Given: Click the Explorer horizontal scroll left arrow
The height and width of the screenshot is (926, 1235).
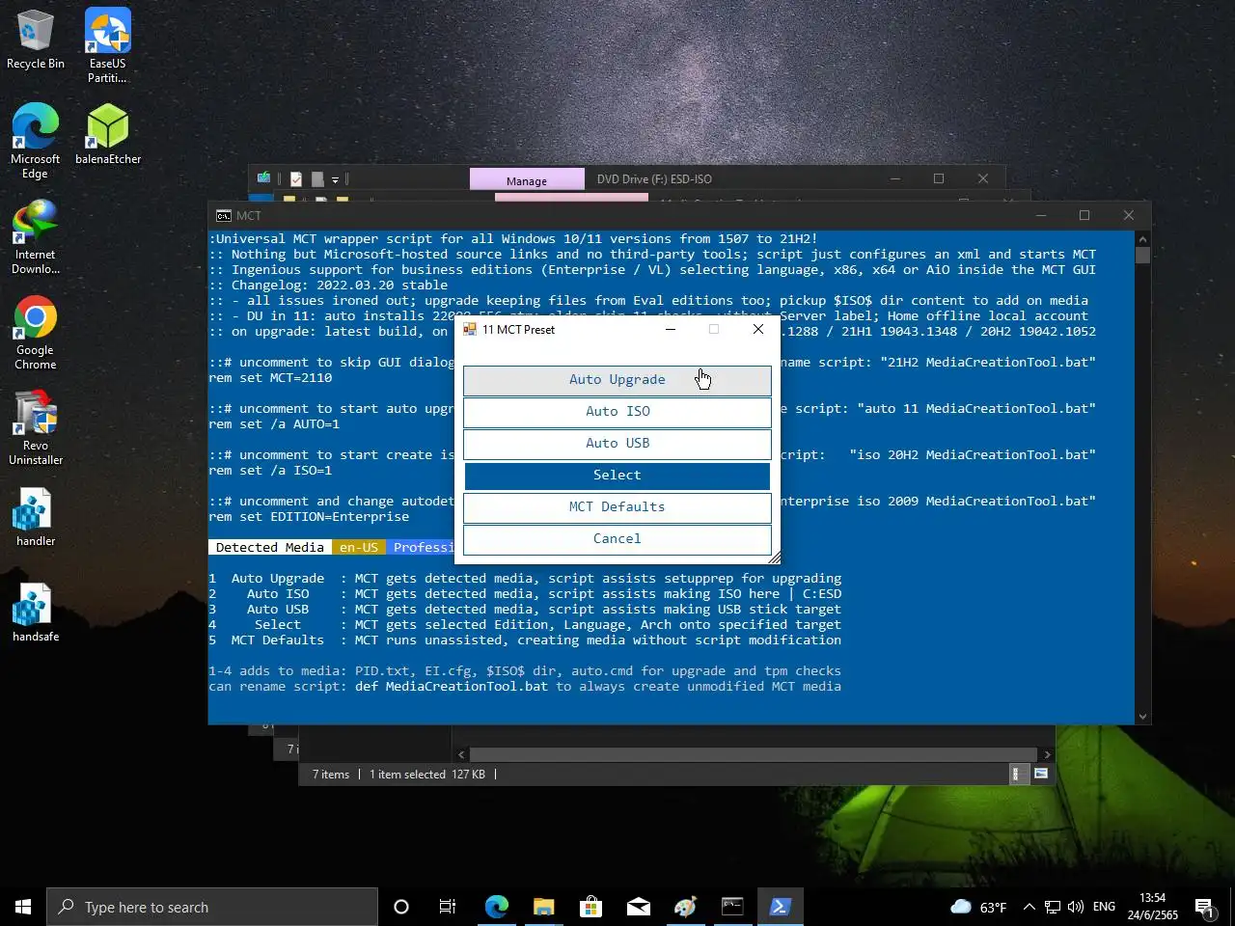Looking at the screenshot, I should pyautogui.click(x=461, y=754).
